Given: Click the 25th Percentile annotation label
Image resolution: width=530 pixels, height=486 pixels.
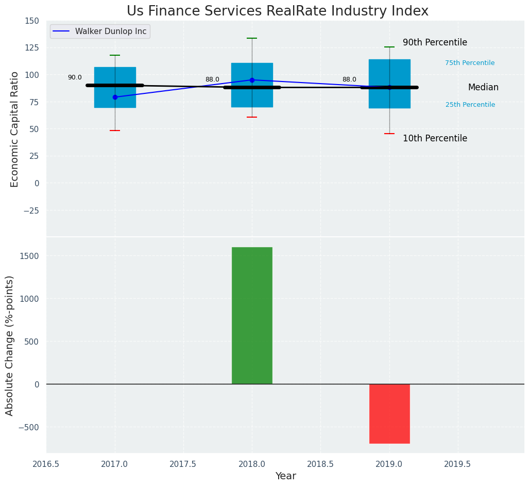Looking at the screenshot, I should [x=470, y=105].
